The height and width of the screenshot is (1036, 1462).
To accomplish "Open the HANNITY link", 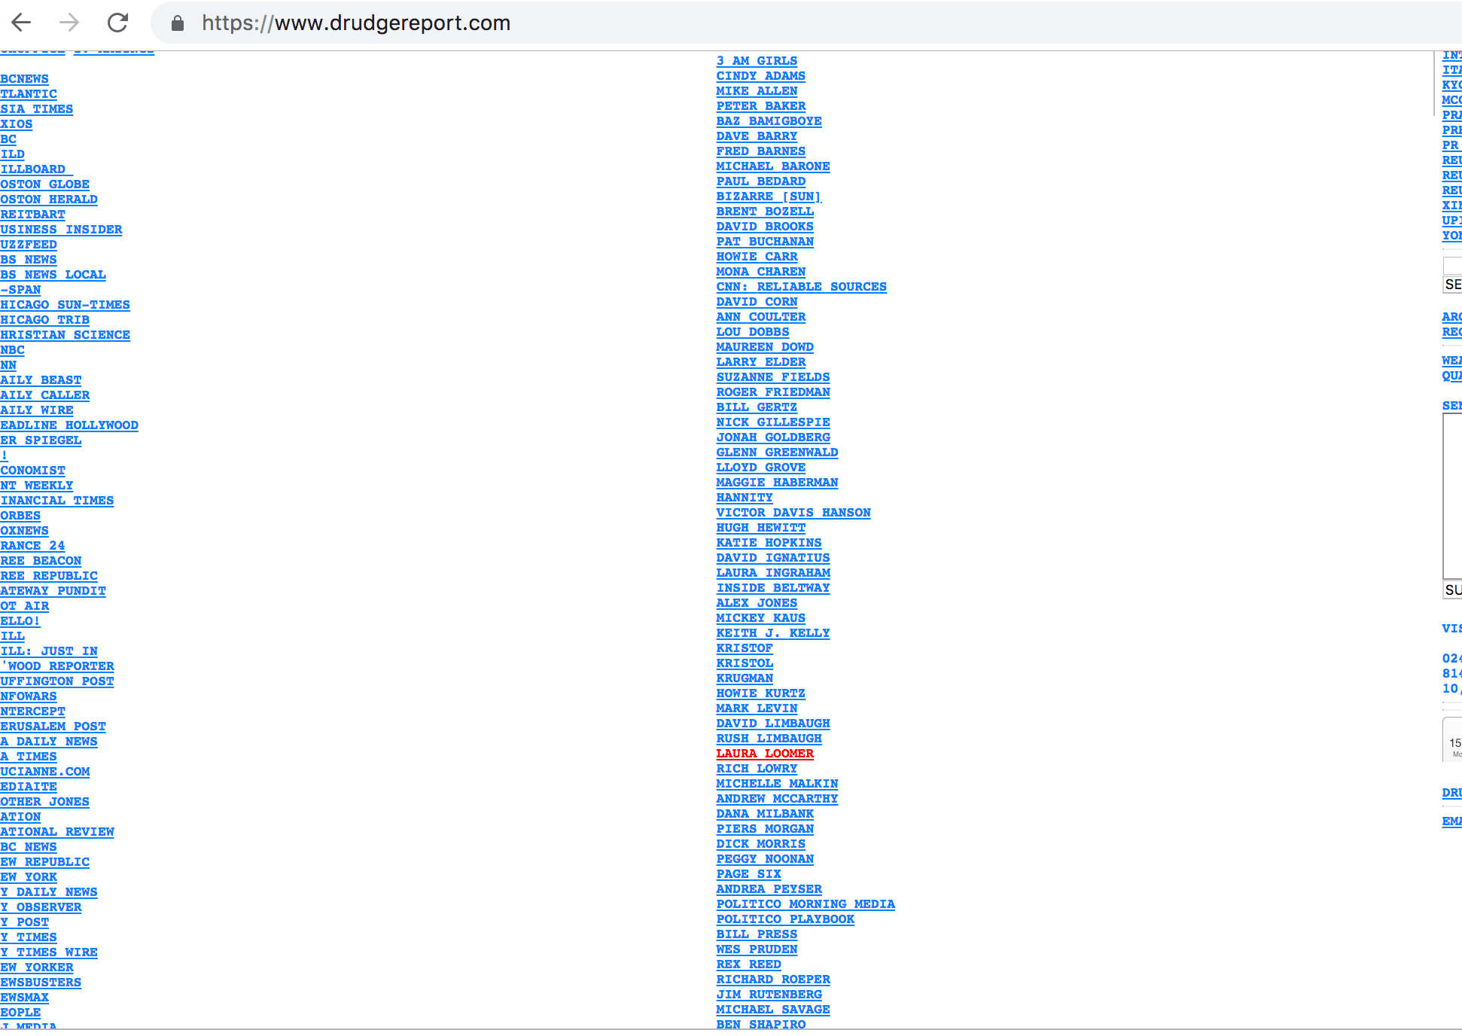I will (x=744, y=497).
